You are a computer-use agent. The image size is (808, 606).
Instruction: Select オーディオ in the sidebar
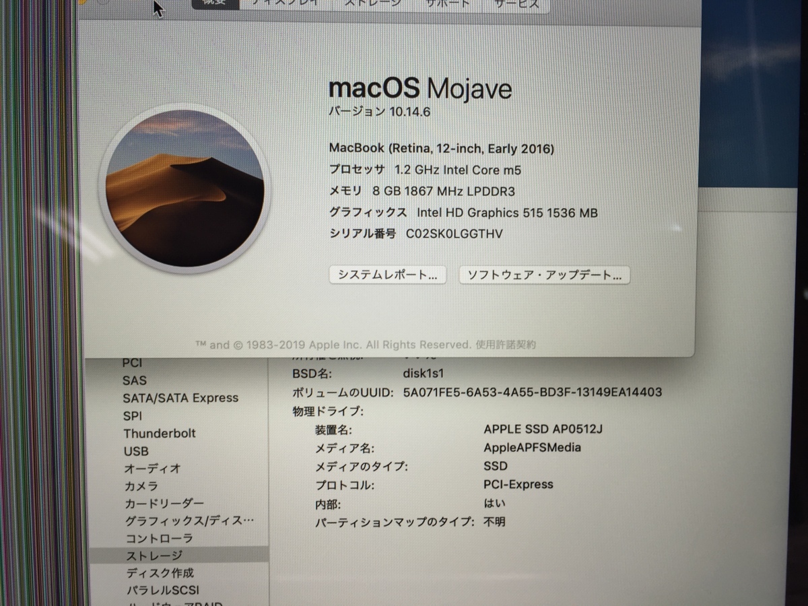point(152,469)
